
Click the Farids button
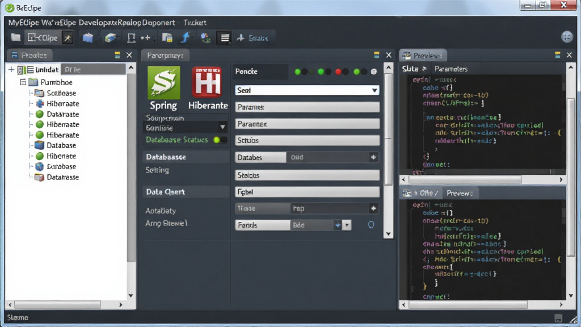262,225
